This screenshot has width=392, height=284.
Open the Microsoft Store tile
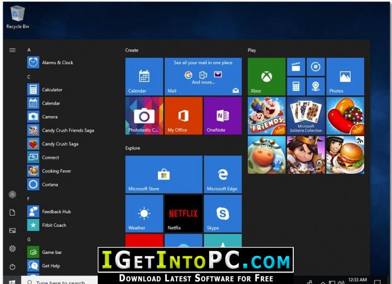pos(164,174)
